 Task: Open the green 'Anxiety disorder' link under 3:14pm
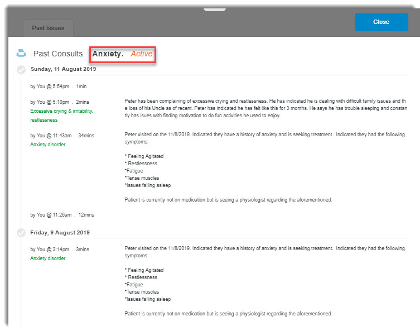[47, 258]
